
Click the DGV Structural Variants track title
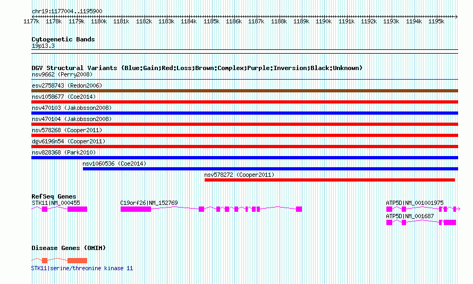pyautogui.click(x=197, y=68)
